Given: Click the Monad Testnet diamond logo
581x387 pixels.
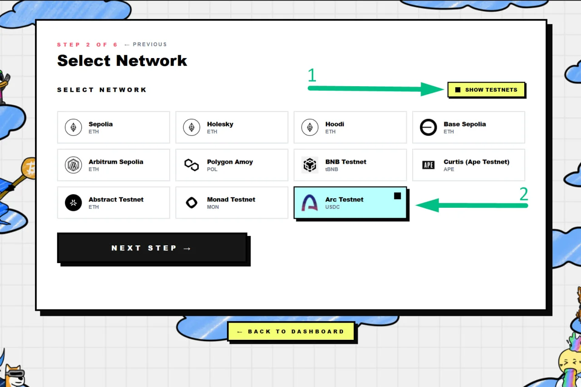Looking at the screenshot, I should (x=192, y=203).
